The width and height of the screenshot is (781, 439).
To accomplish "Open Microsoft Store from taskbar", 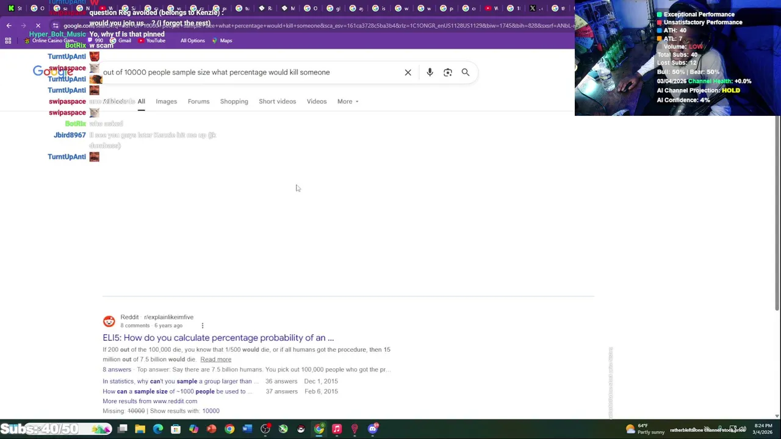I will coord(176,429).
